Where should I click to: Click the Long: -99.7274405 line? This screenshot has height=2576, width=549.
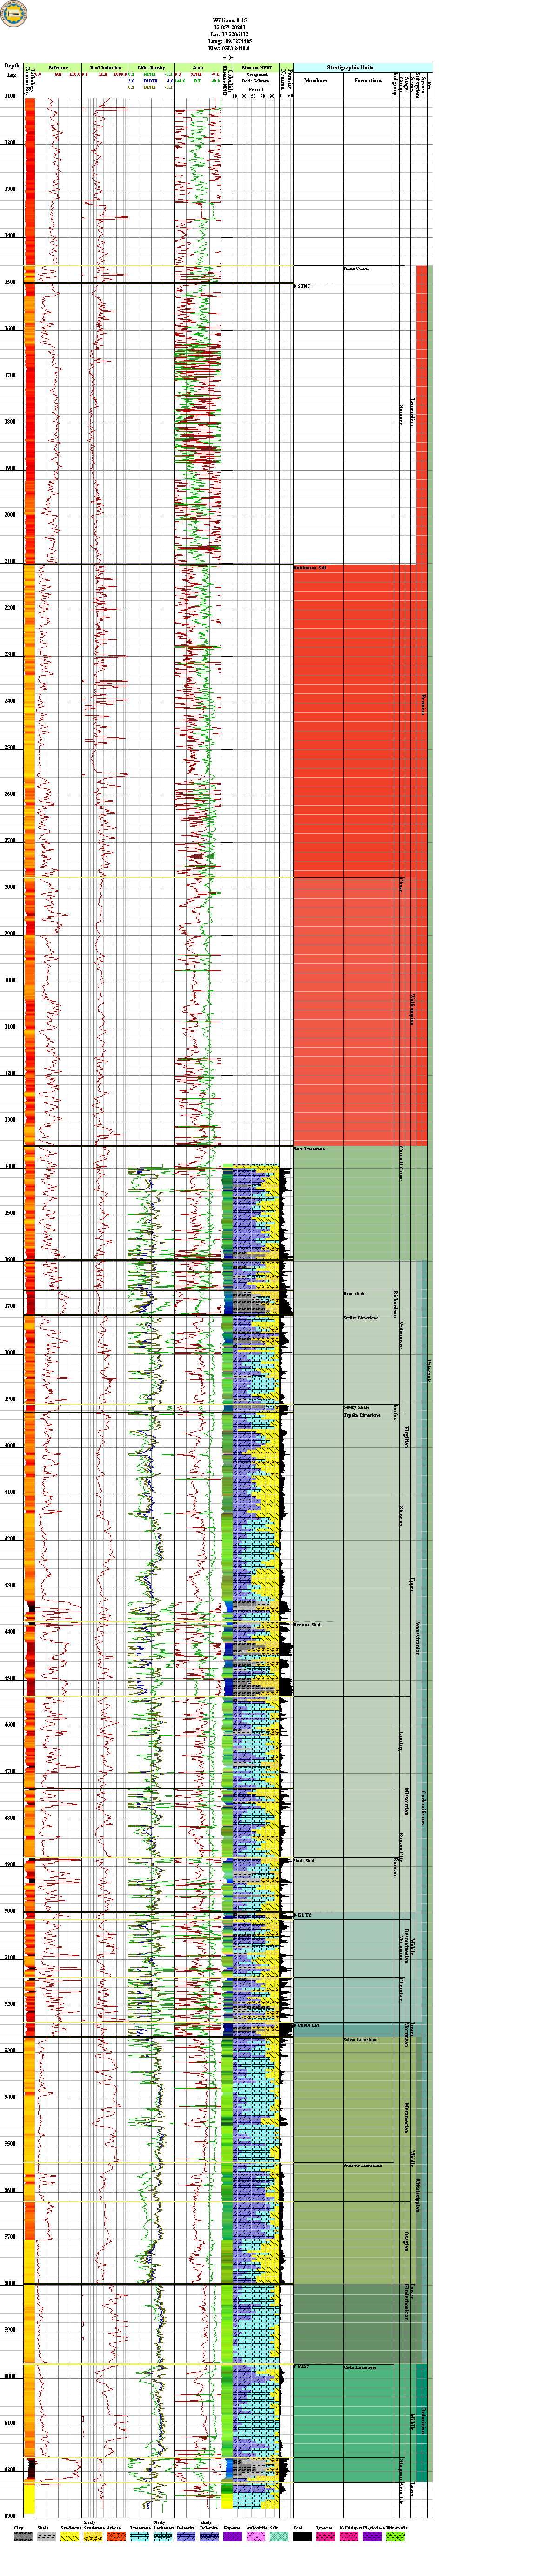[230, 41]
